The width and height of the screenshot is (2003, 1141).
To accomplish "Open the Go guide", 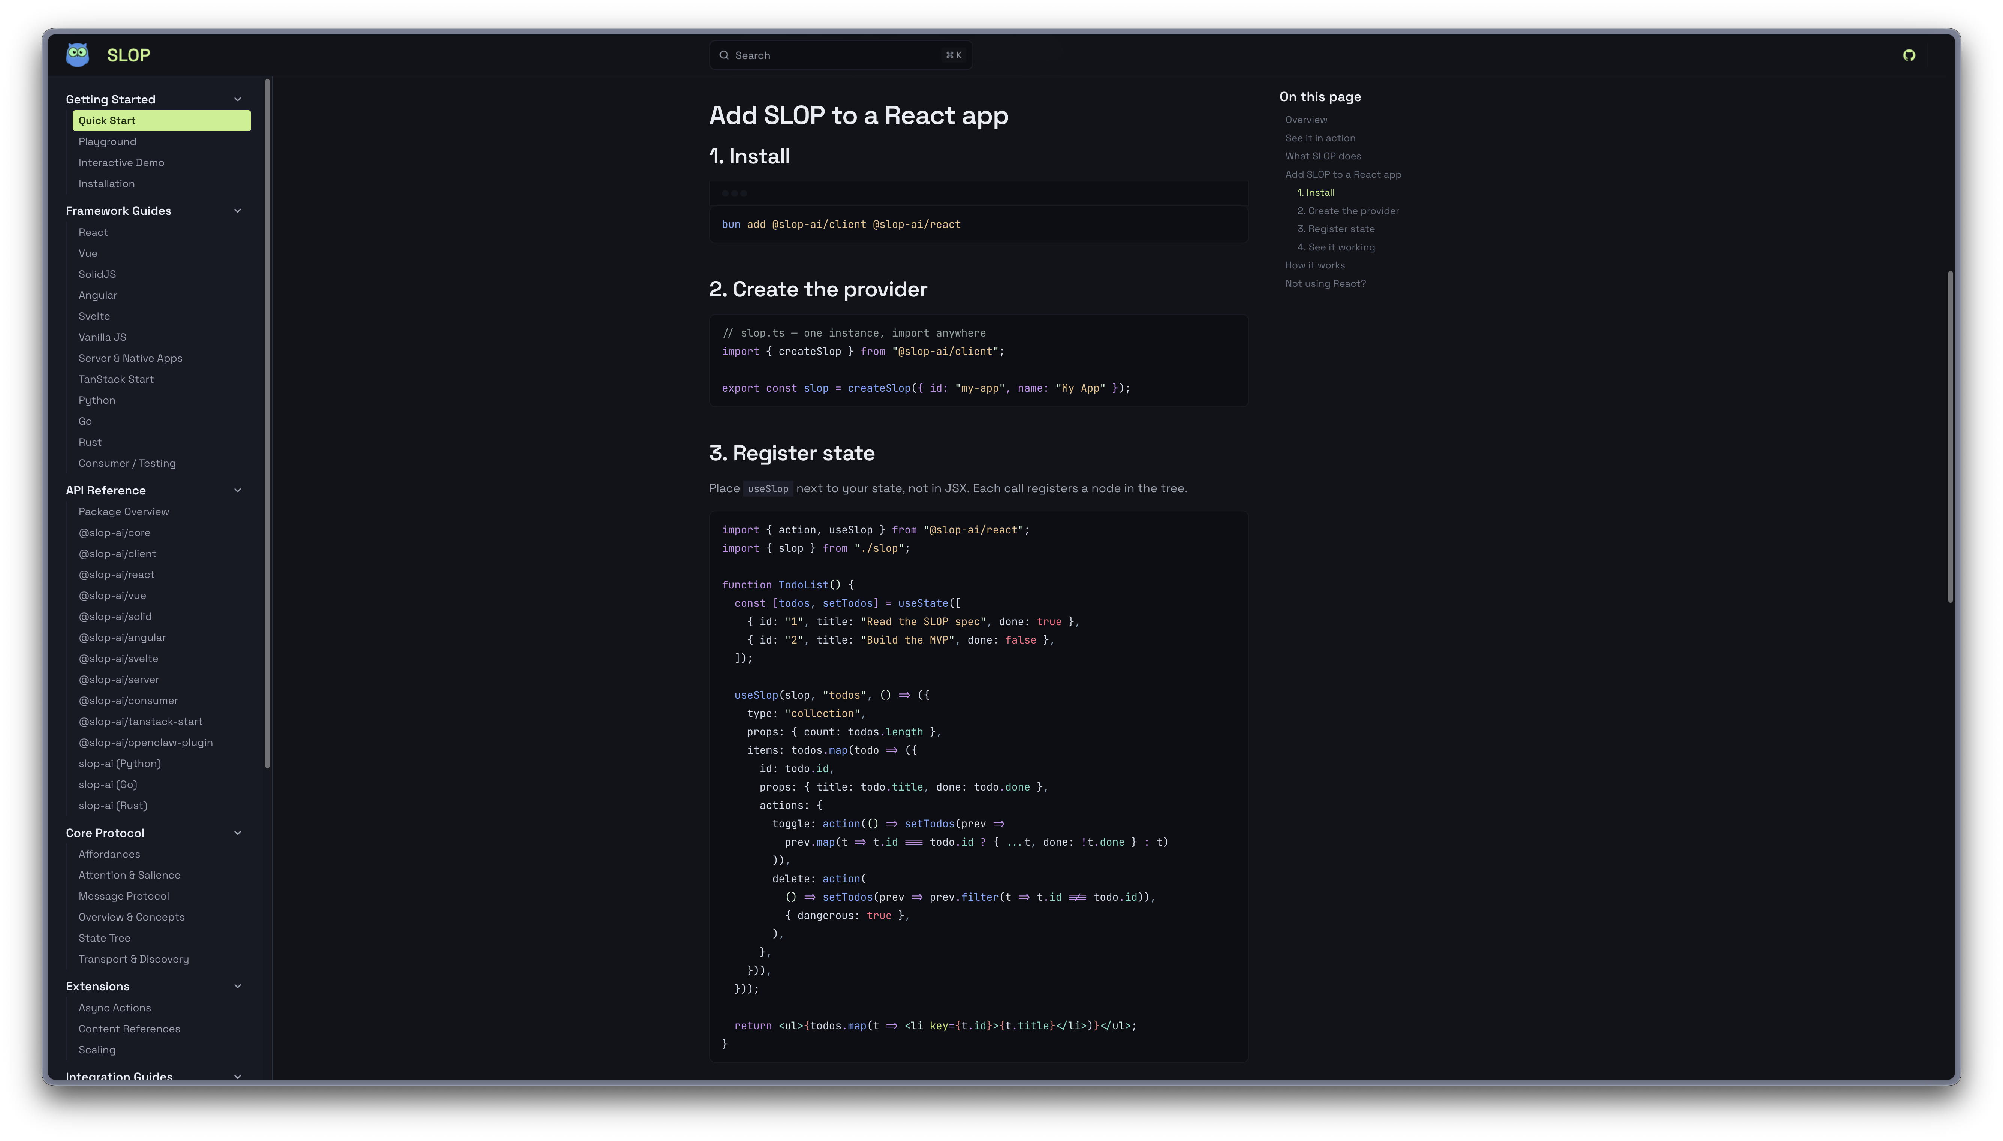I will click(x=85, y=422).
